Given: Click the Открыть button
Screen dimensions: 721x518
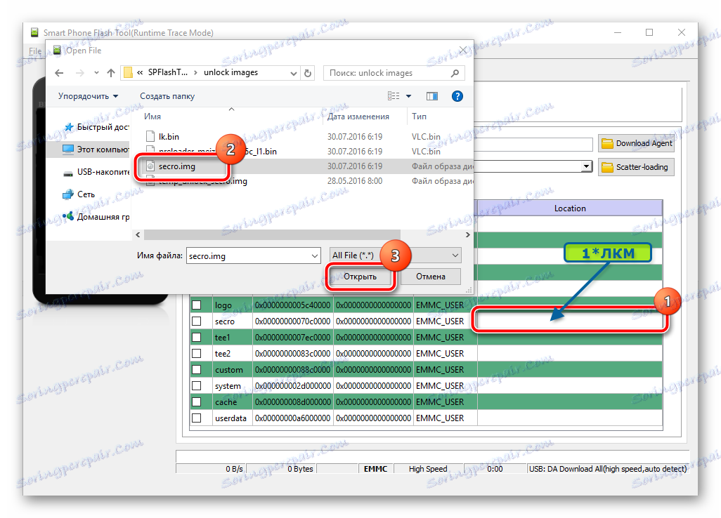Looking at the screenshot, I should tap(360, 277).
